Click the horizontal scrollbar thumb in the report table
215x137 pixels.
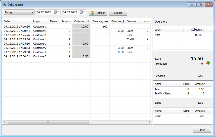tap(48, 122)
